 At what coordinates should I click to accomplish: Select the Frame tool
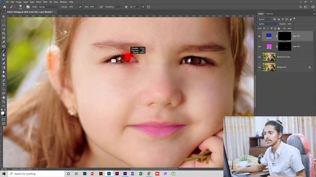pyautogui.click(x=3, y=38)
